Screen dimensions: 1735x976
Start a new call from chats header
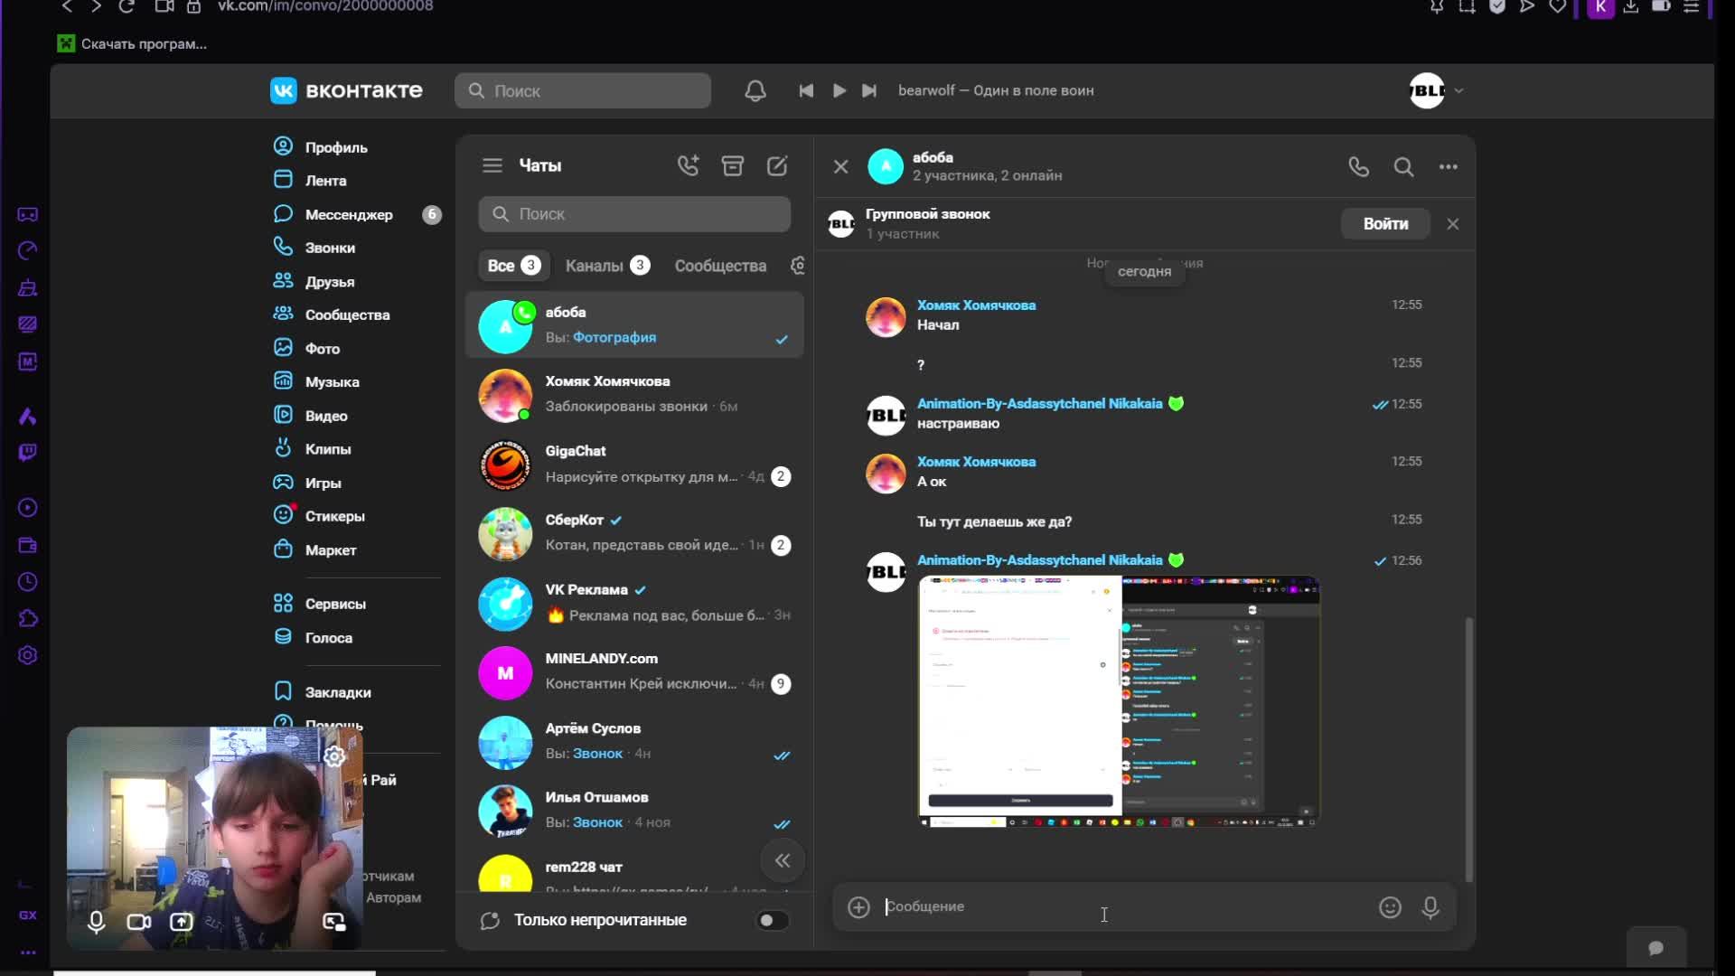point(688,165)
